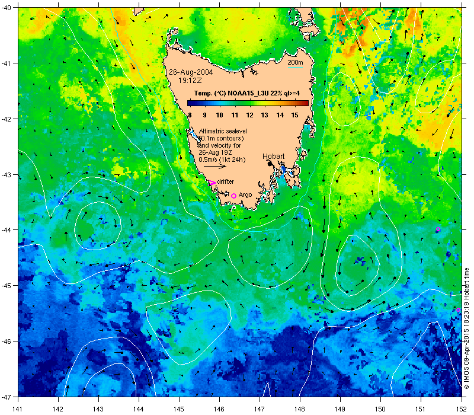Screen dimensions: 474x415
Task: Click the colorbar value '11'
Action: (x=235, y=115)
